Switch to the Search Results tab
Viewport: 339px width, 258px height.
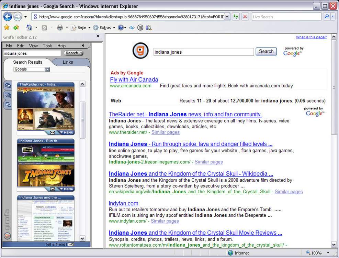28,62
